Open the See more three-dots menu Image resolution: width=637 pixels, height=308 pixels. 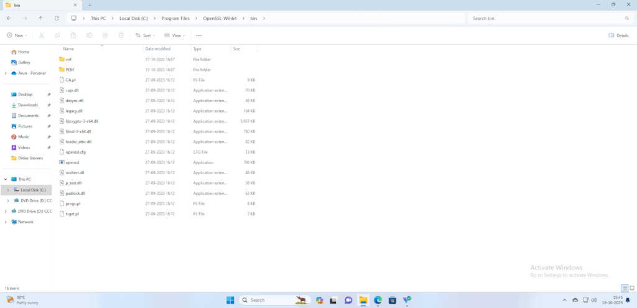198,35
